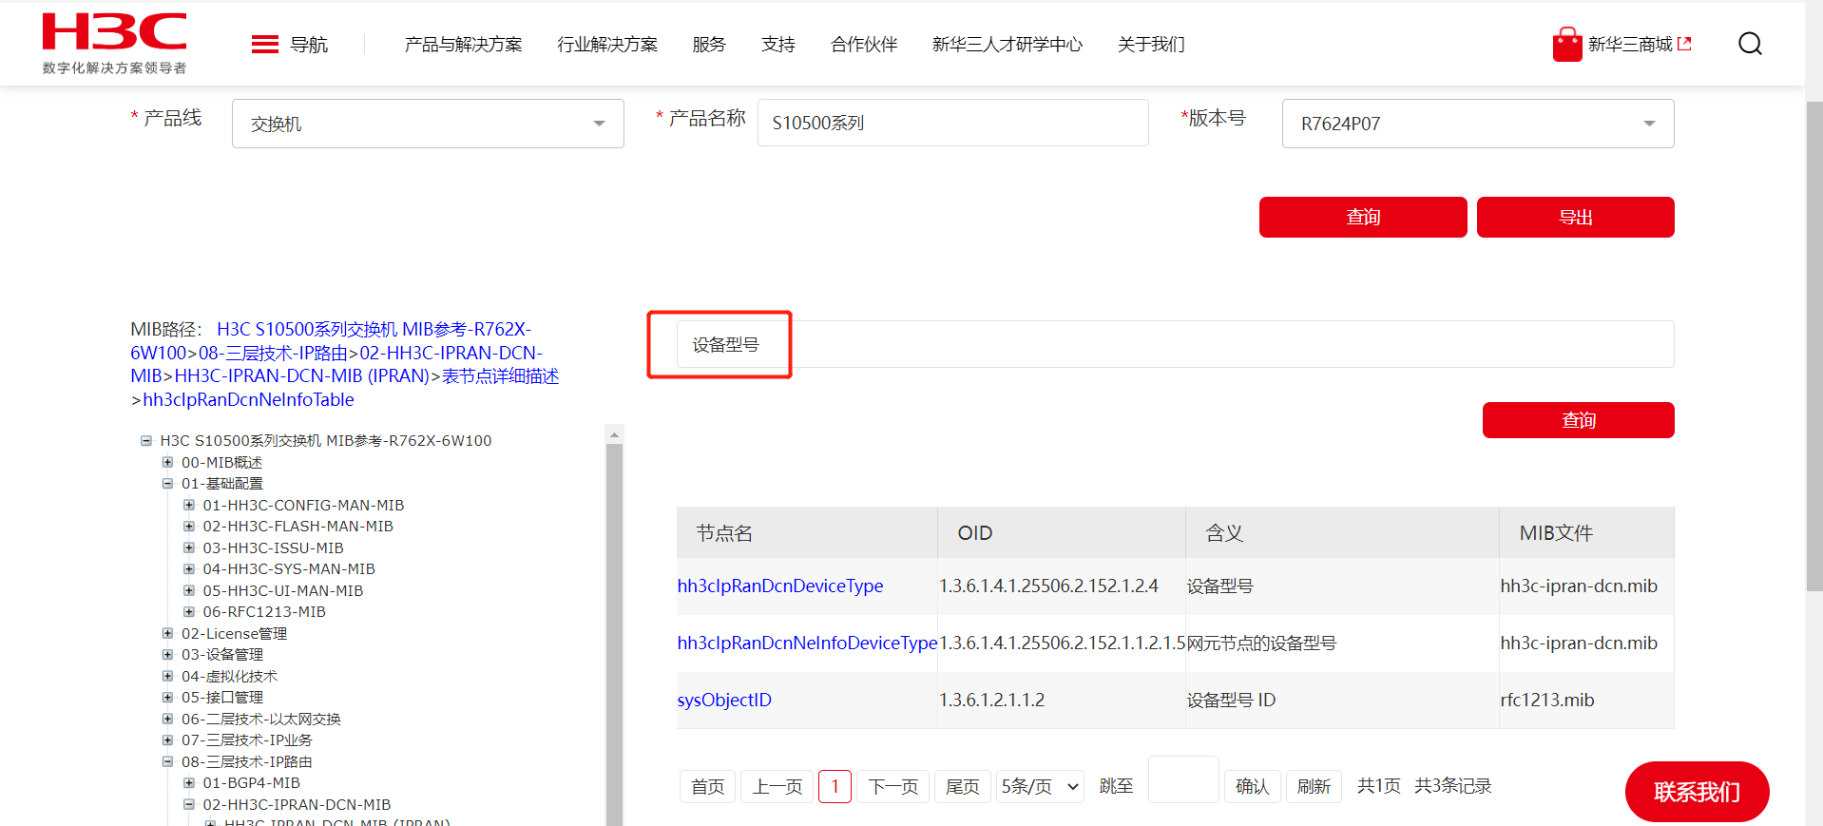Click the 跳至 page number input
1823x826 pixels.
[x=1183, y=779]
